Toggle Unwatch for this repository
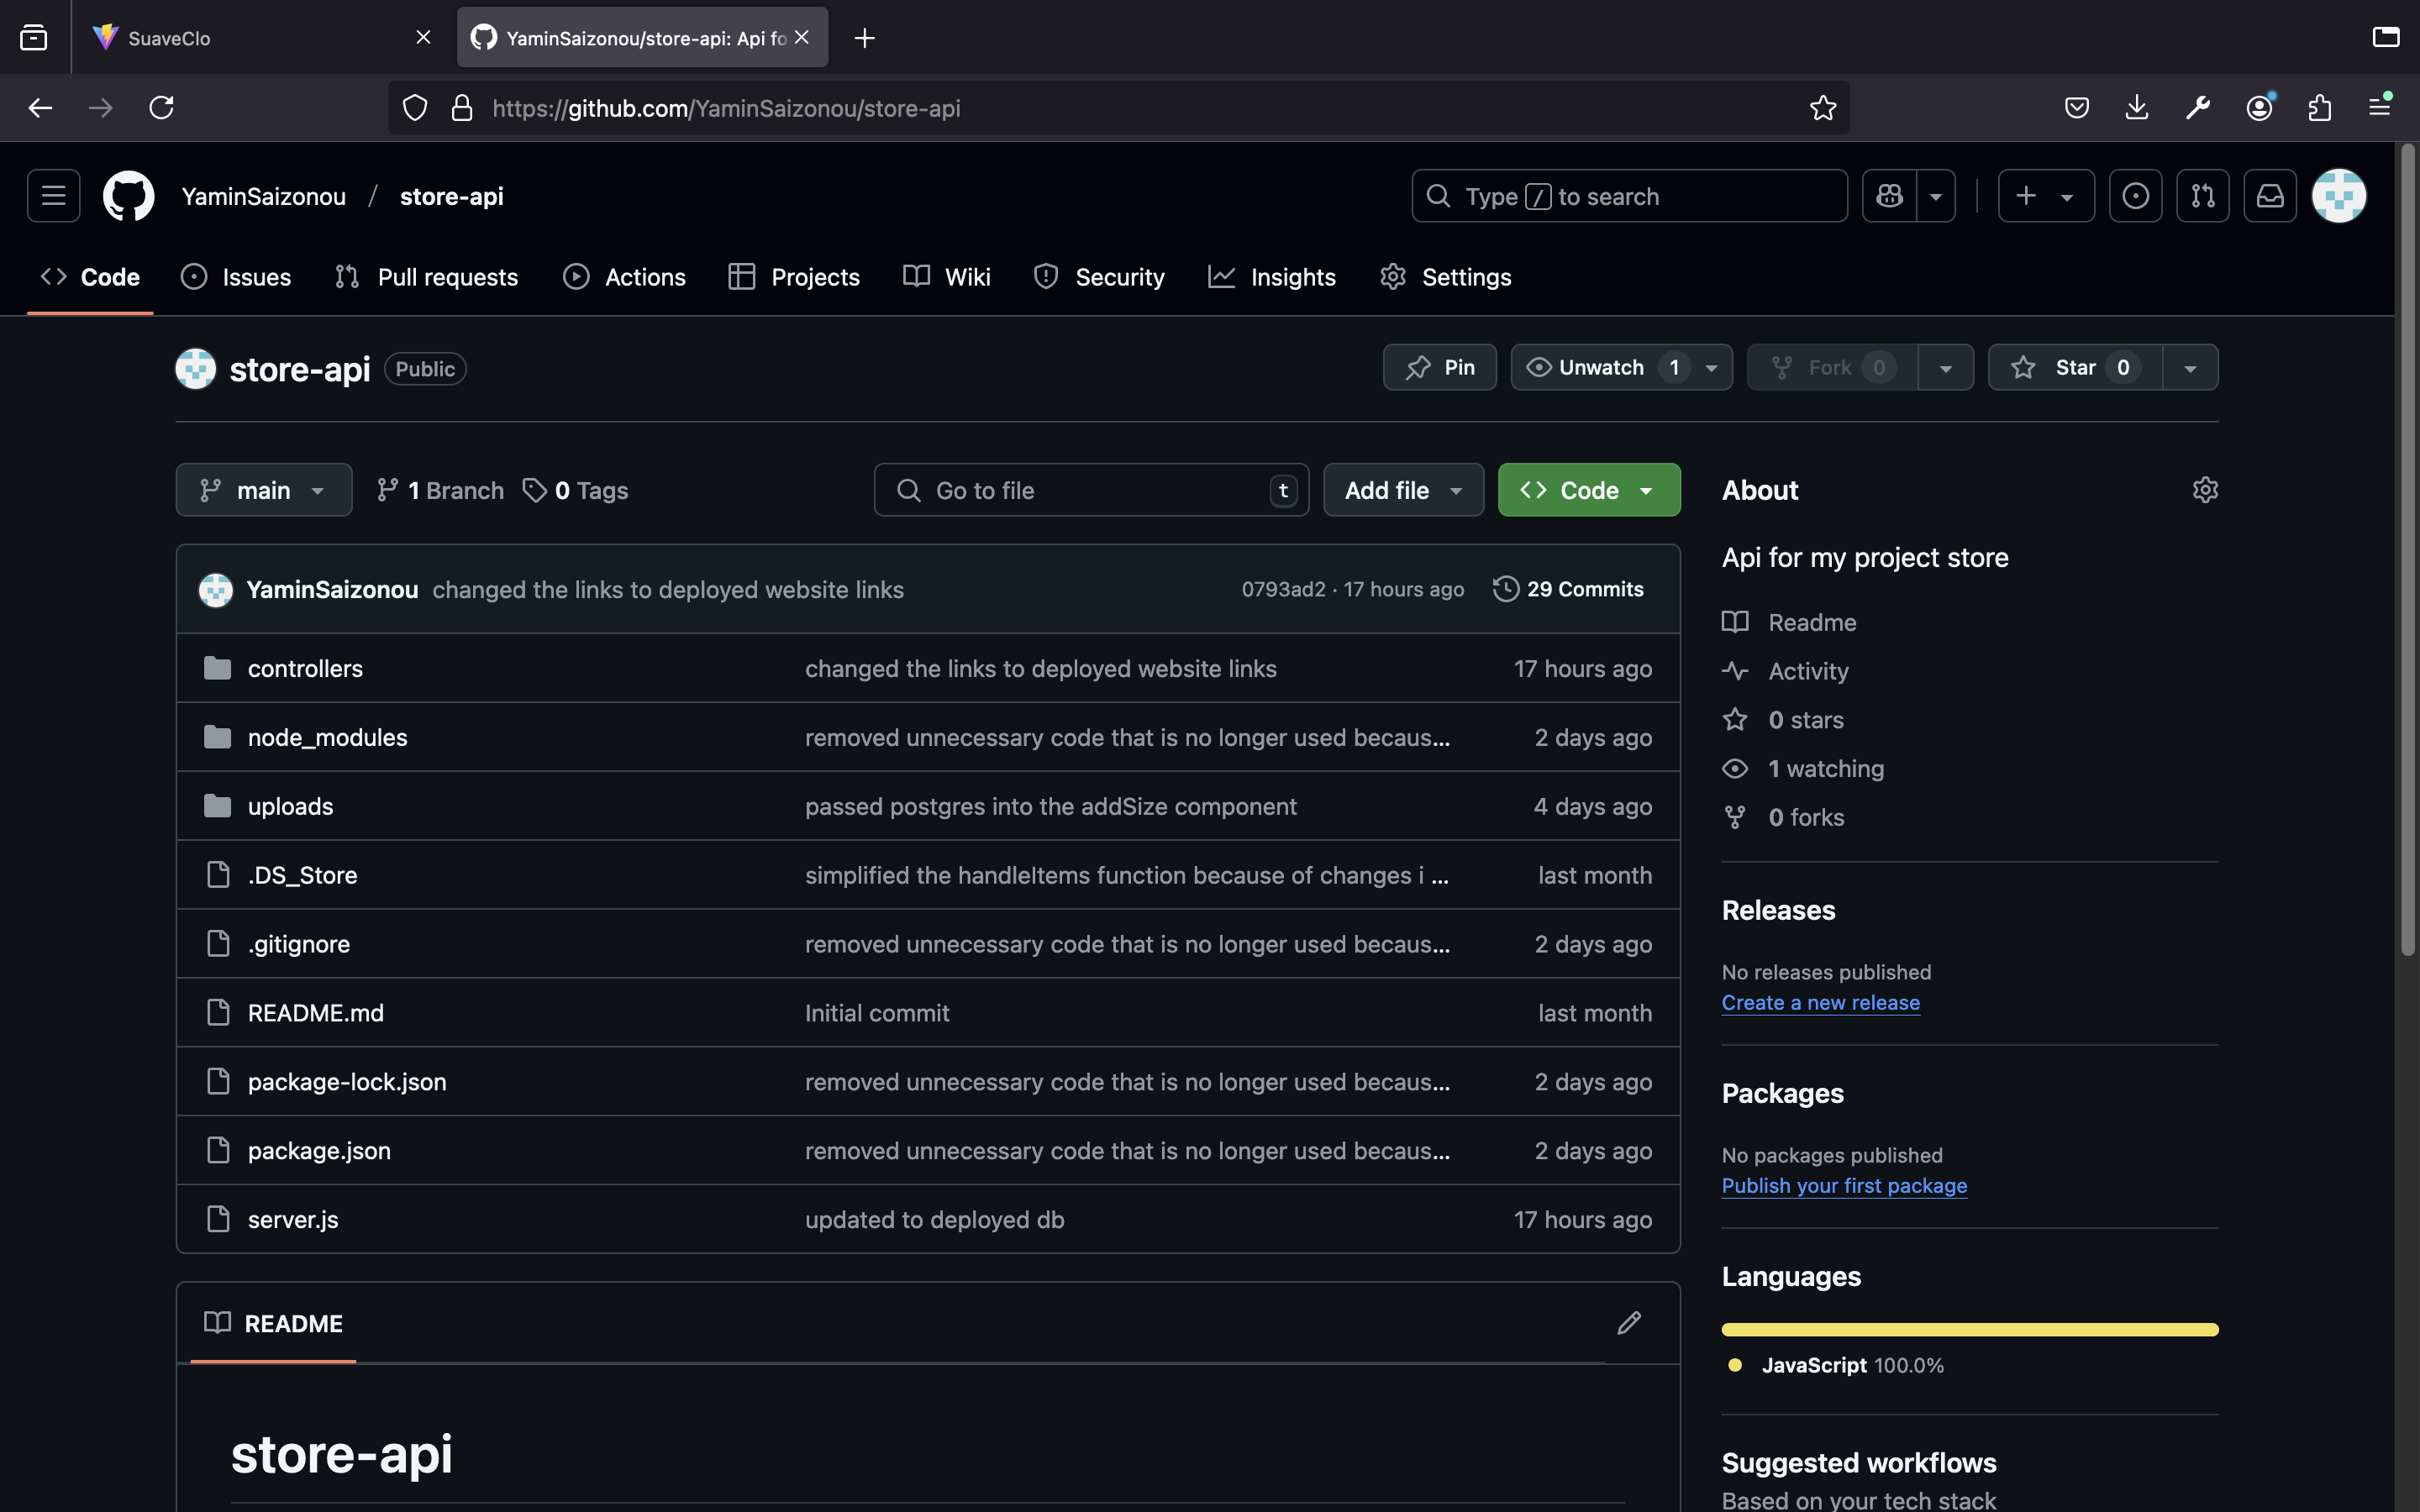 pos(1600,368)
